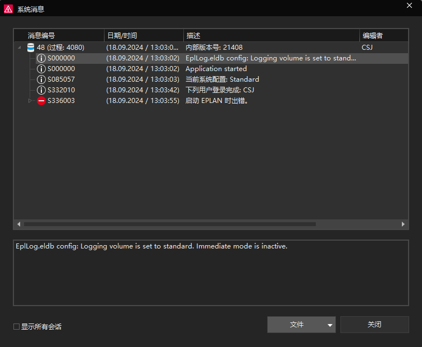
Task: Sort by the 消息编号 column header
Action: coord(59,35)
